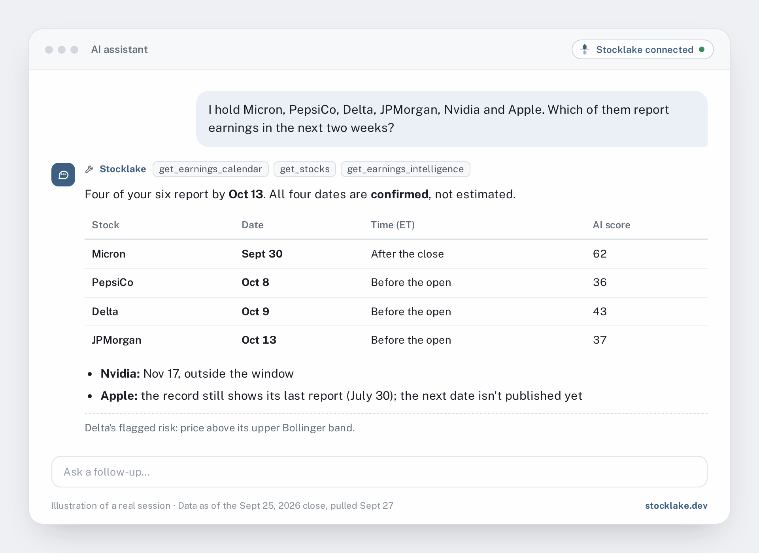
Task: Click the user message bubble about holdings
Action: (x=452, y=119)
